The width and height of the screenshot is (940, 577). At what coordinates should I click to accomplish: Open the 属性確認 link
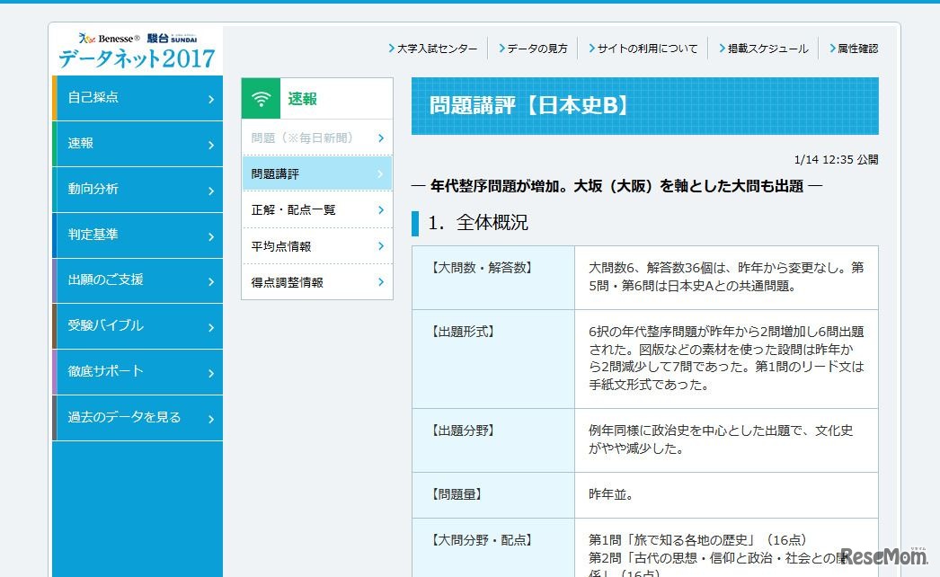coord(854,49)
